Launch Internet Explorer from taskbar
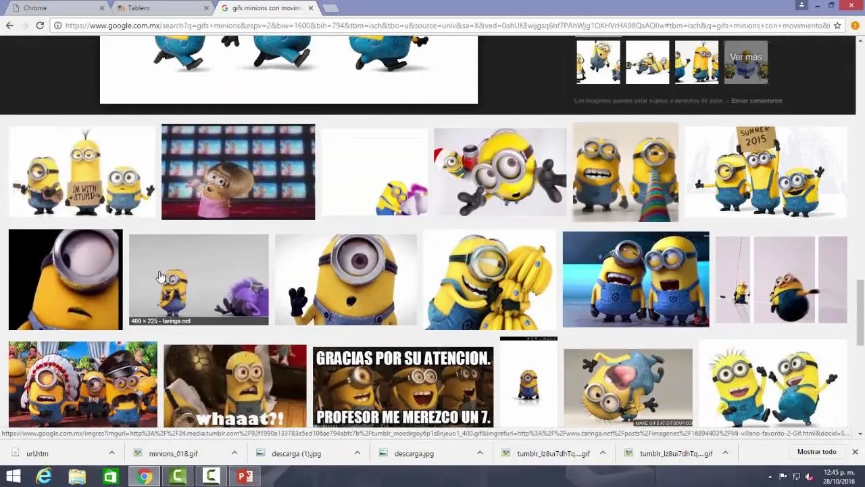Viewport: 865px width, 487px height. pos(44,476)
